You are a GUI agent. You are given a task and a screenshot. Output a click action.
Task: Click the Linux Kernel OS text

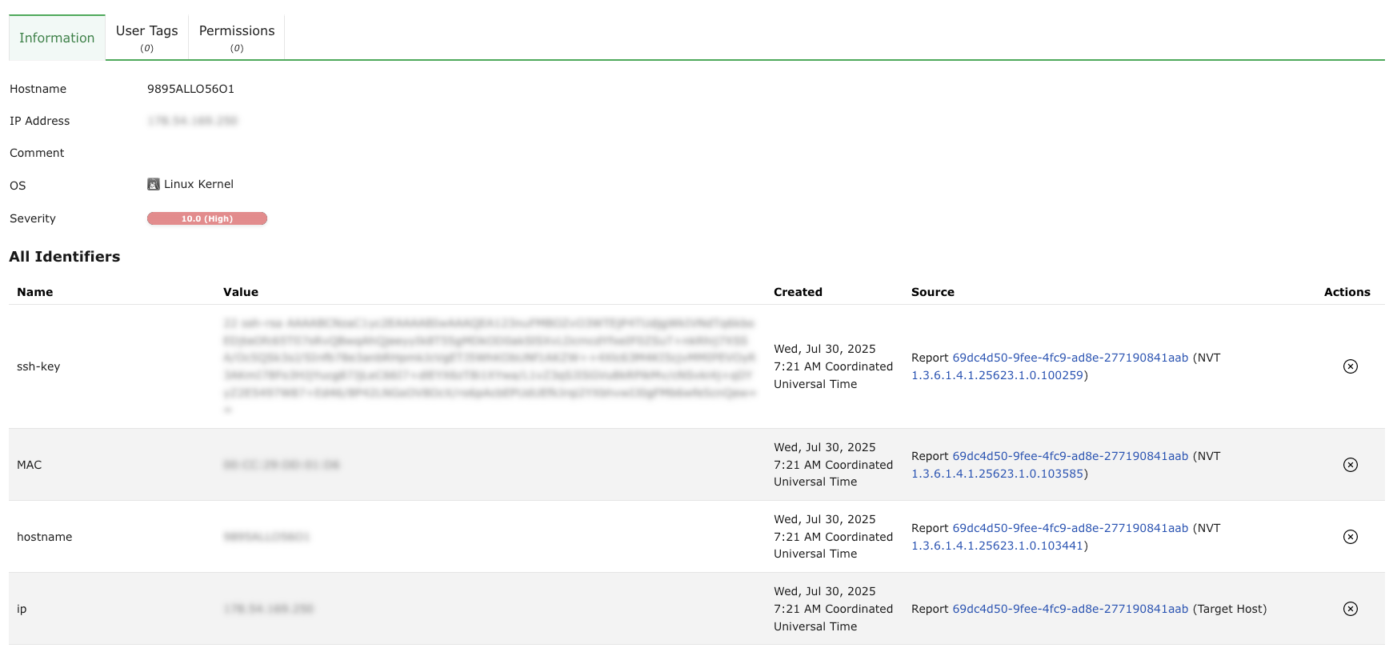tap(198, 184)
